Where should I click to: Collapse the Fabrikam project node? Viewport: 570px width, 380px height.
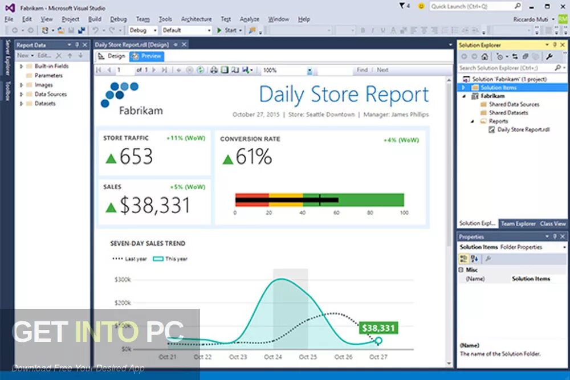point(464,96)
